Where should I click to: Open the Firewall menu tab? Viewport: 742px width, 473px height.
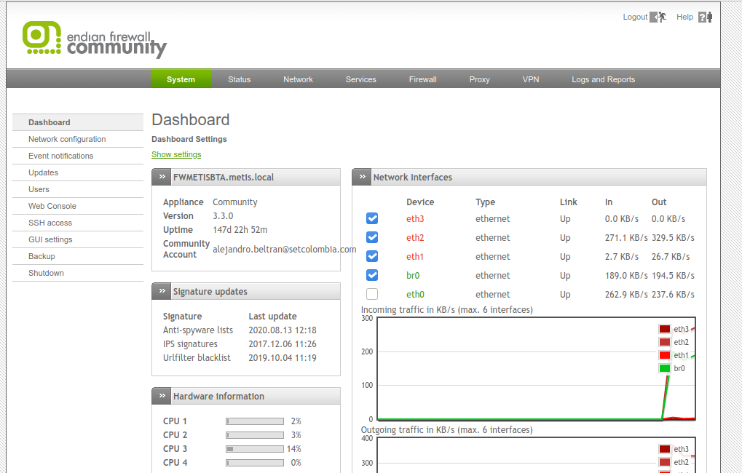[422, 79]
